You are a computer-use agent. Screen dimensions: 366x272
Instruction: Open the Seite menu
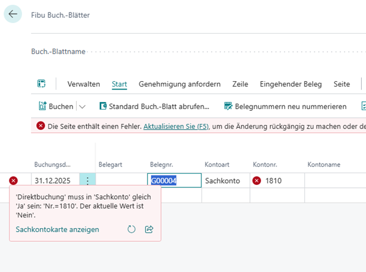pos(342,84)
